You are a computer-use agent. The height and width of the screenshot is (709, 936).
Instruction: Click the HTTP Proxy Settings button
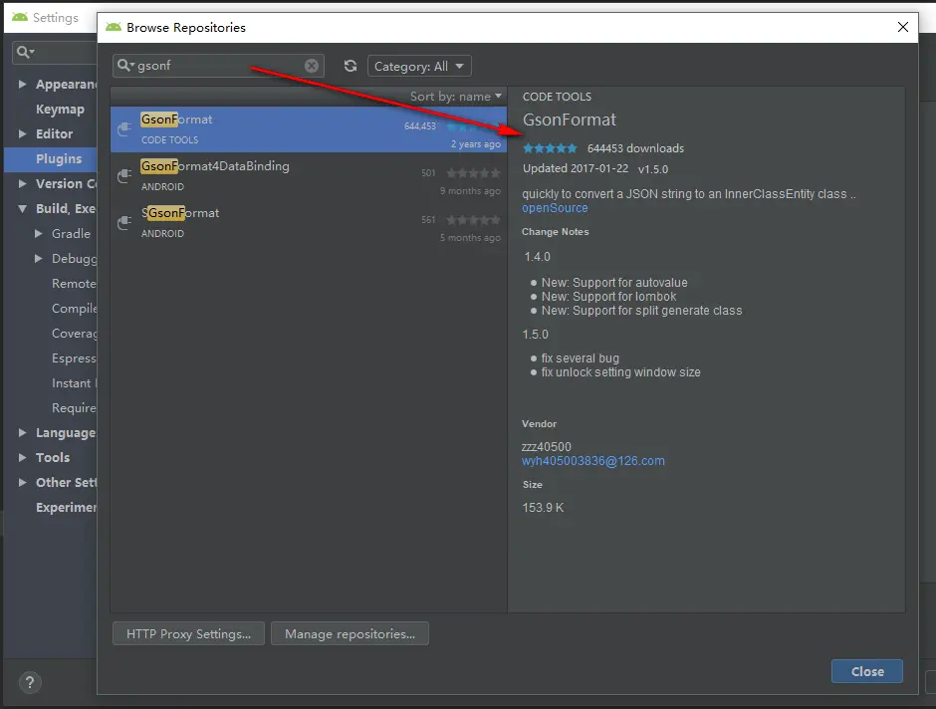(x=188, y=633)
